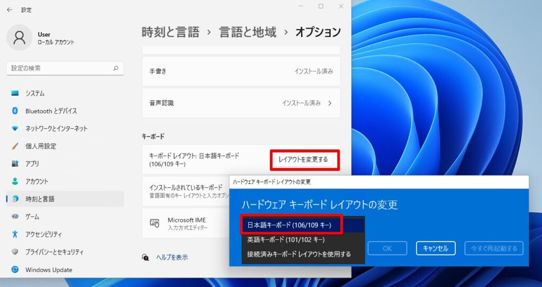This screenshot has height=287, width=542.
Task: Click the OK button in dialog
Action: (387, 248)
